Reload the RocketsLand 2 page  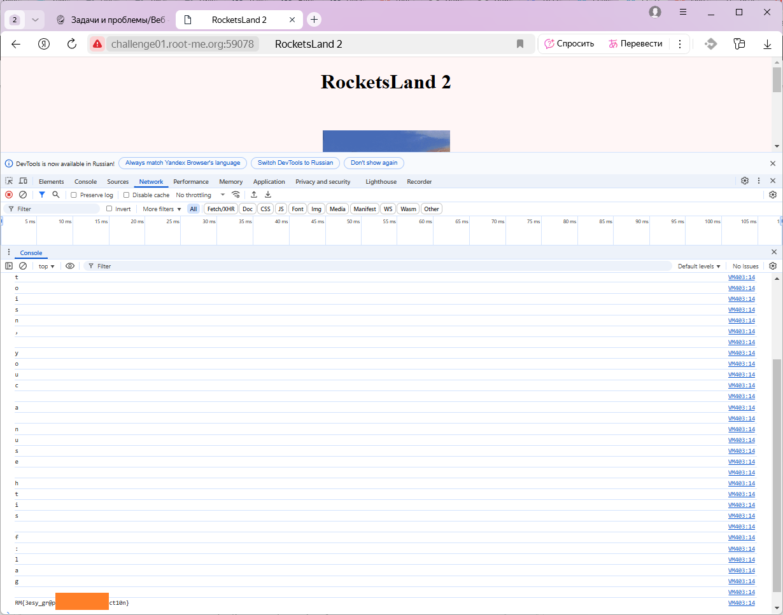(x=72, y=44)
